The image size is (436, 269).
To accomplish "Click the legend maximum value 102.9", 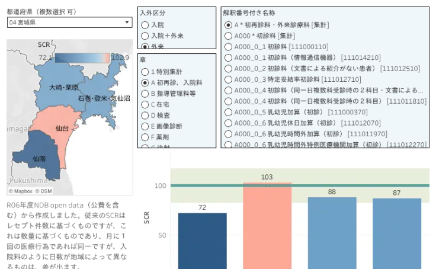I will [120, 57].
